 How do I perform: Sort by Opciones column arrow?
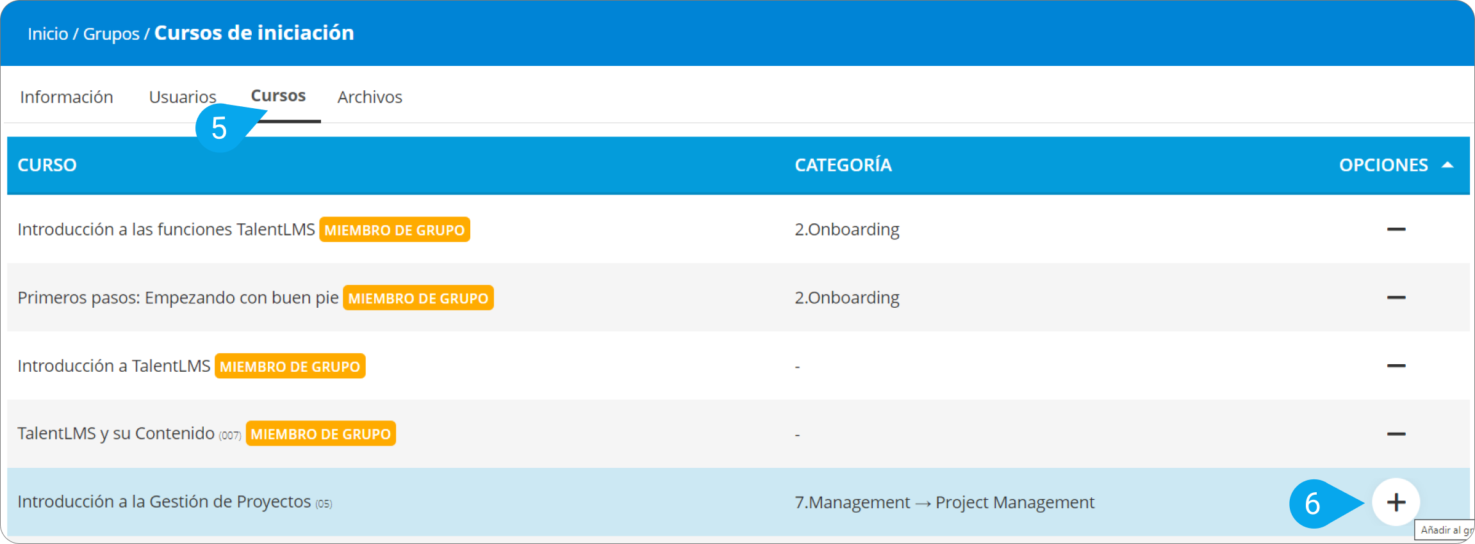(1447, 165)
